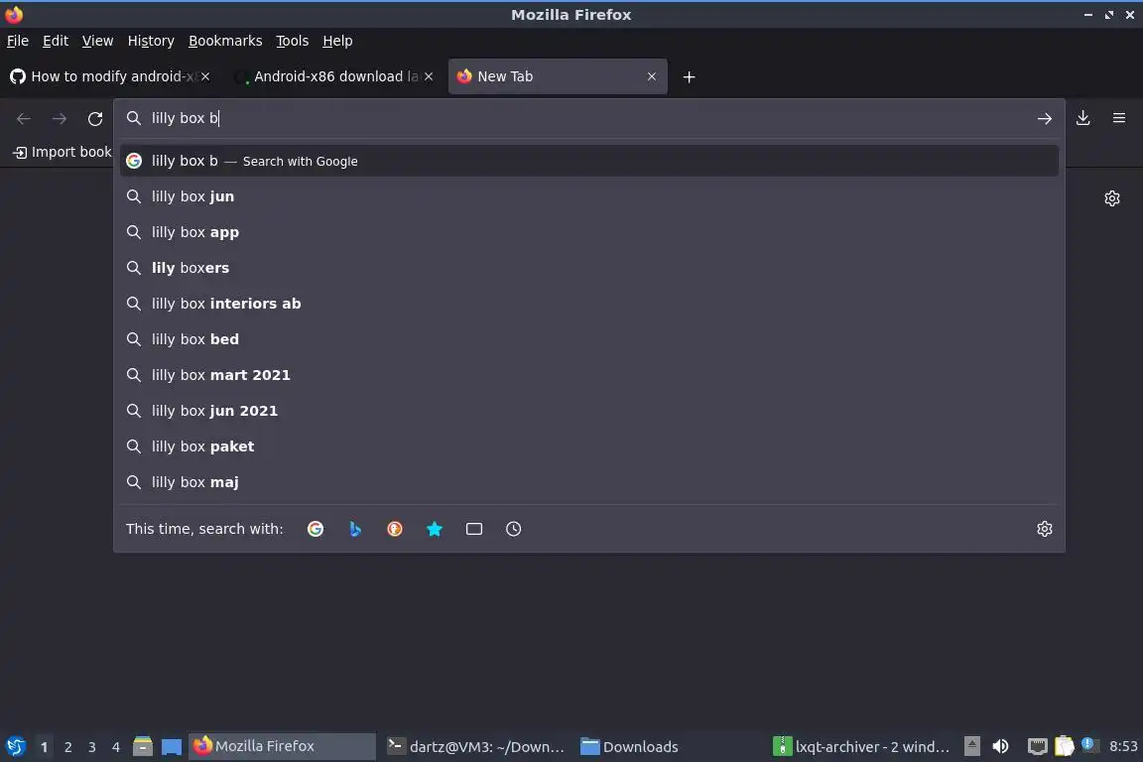Choose suggestion 'lilly box mart 2021'
This screenshot has height=762, width=1143.
[x=589, y=375]
